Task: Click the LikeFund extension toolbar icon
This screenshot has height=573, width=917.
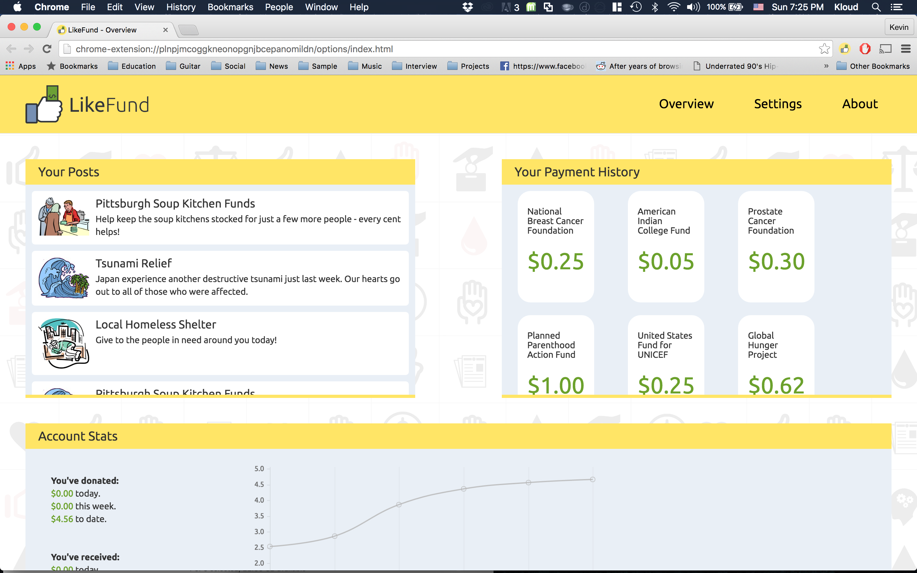Action: click(x=845, y=49)
